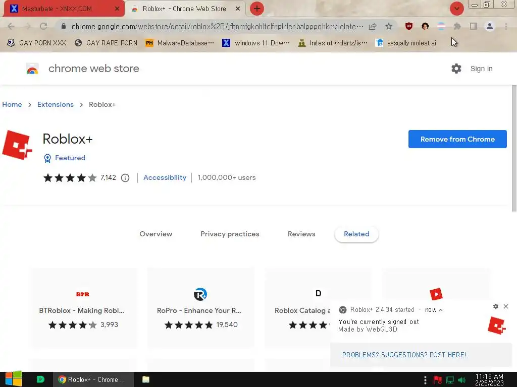Open the volume tray icon
The image size is (517, 387).
[462, 380]
